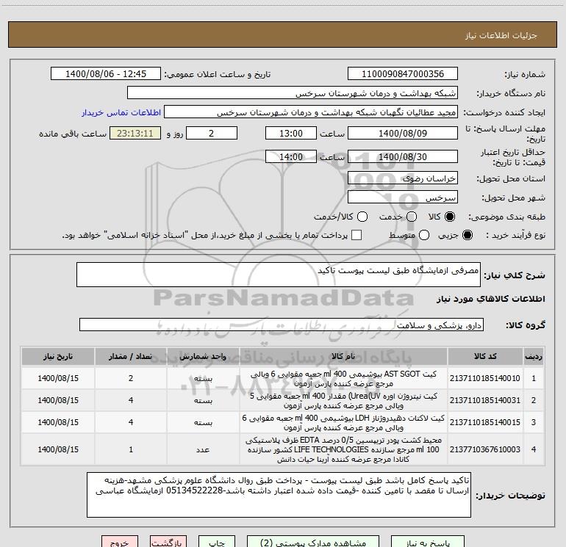Viewport: 566px width, 547px height.
Task: Click the پاسخ به نیاز button
Action: click(427, 543)
